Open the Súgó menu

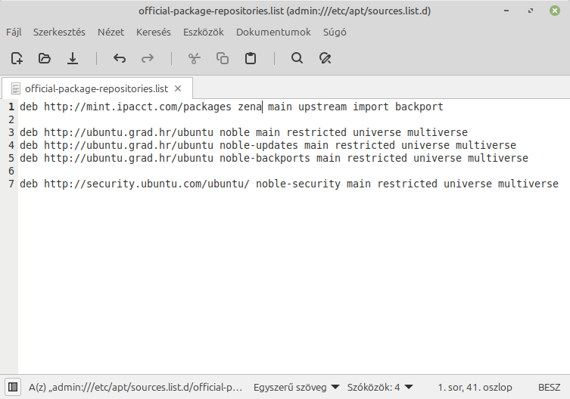[335, 32]
